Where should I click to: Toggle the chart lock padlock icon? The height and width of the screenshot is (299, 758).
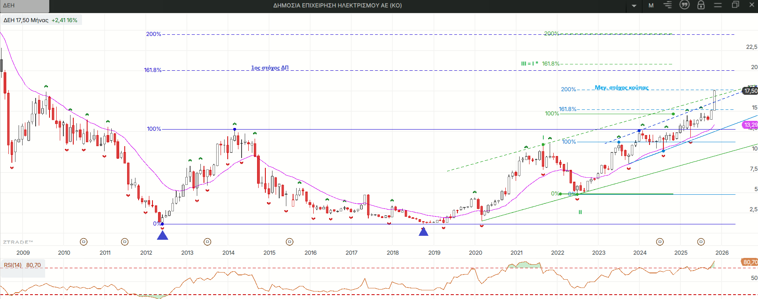click(701, 5)
